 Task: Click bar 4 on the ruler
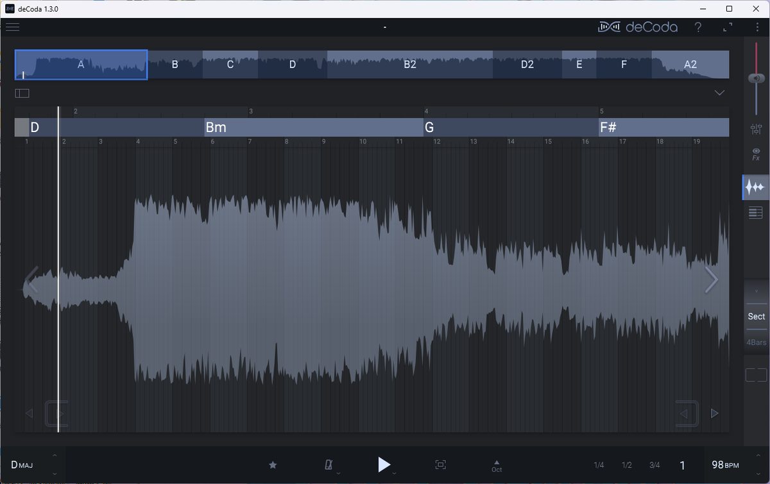point(426,112)
